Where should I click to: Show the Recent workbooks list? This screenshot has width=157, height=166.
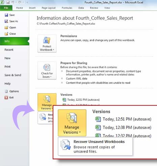coord(9,50)
